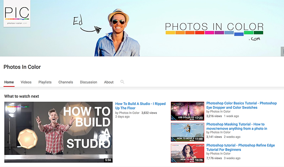This screenshot has width=284, height=167.
Task: Switch to the Videos tab
Action: [26, 82]
